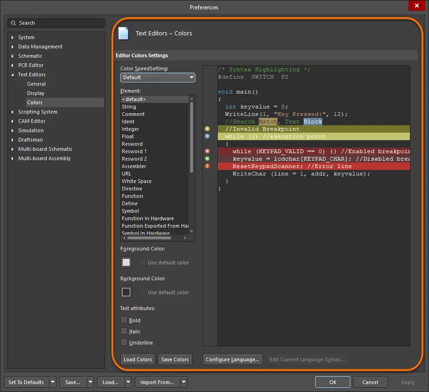Switch to the Display settings page

[35, 93]
